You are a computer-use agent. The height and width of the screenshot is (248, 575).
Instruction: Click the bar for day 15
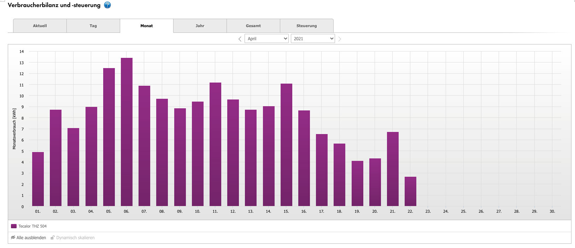(286, 145)
